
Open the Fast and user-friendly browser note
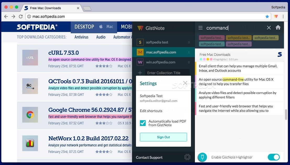[x=239, y=108]
